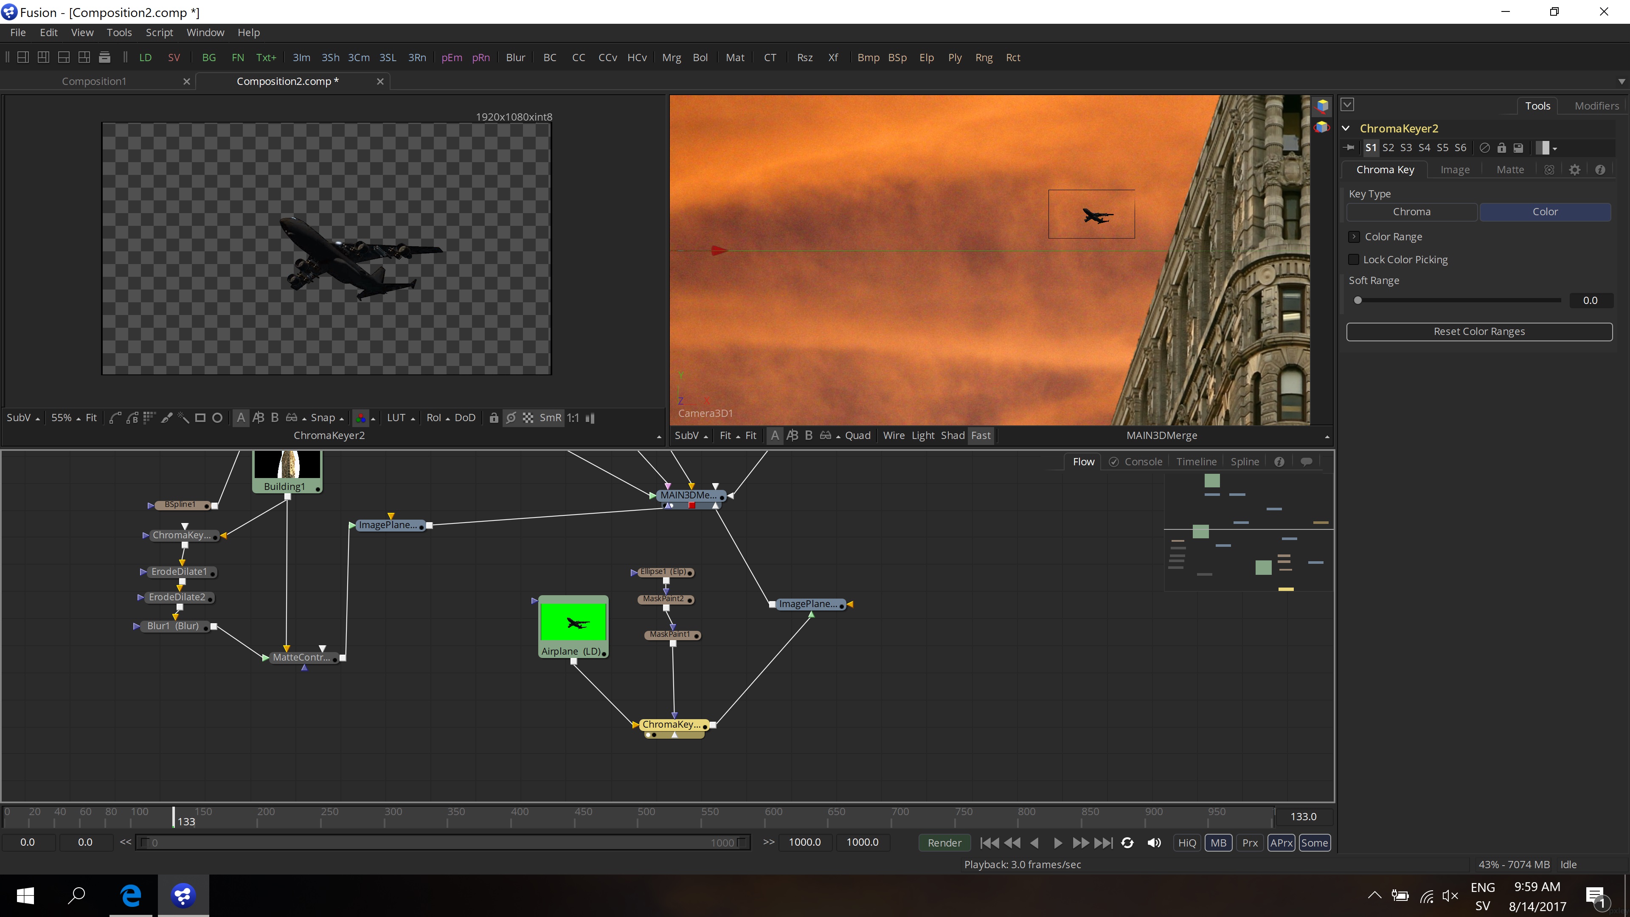The width and height of the screenshot is (1630, 917).
Task: Select the bitmap mask grid icon
Action: click(x=149, y=418)
